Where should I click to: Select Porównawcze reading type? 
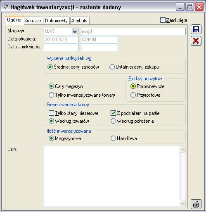[x=133, y=86]
